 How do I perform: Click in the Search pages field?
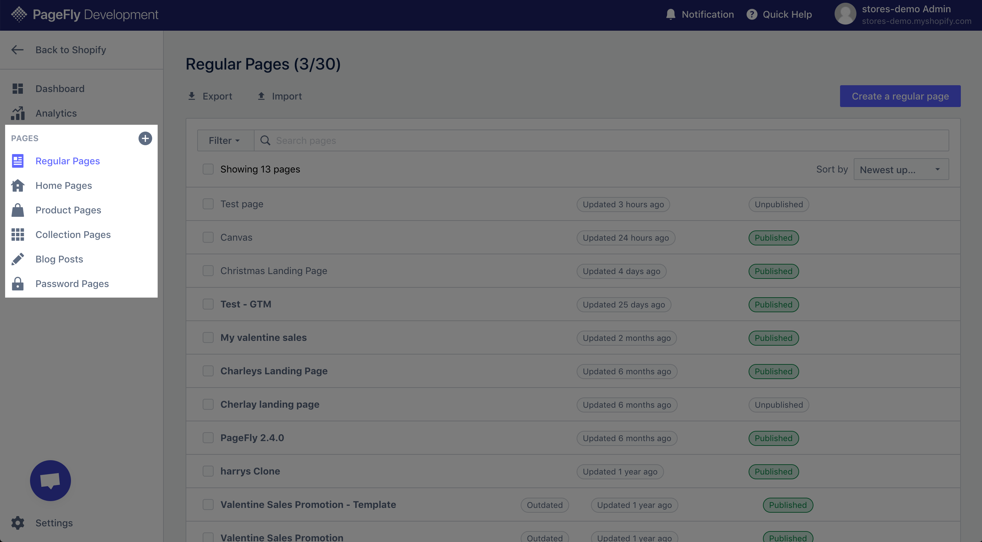601,140
